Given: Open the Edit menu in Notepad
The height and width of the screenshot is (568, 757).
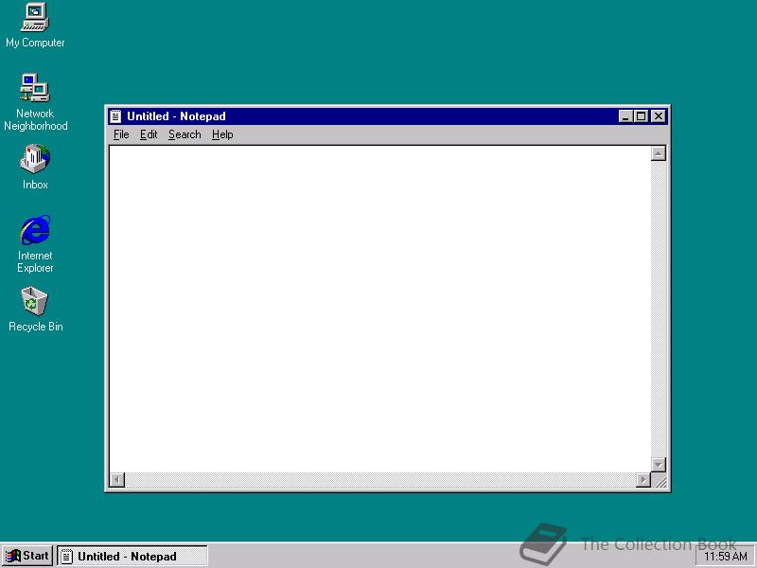Looking at the screenshot, I should coord(149,134).
